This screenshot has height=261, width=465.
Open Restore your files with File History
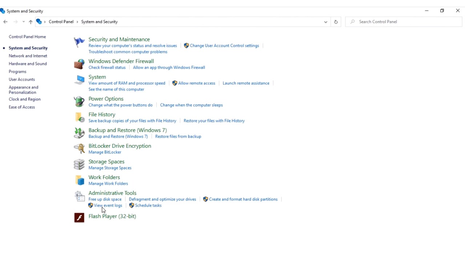coord(214,121)
